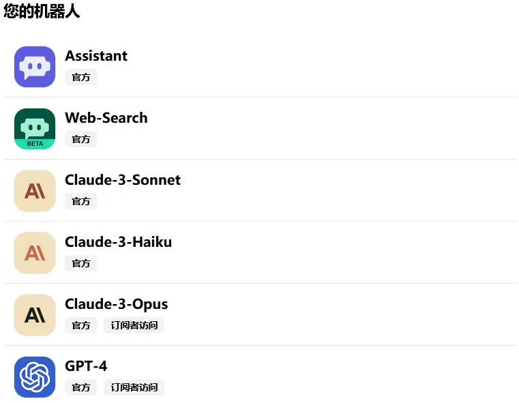Click the 订阅者访问 tag under GPT-4
This screenshot has width=519, height=403.
click(134, 387)
